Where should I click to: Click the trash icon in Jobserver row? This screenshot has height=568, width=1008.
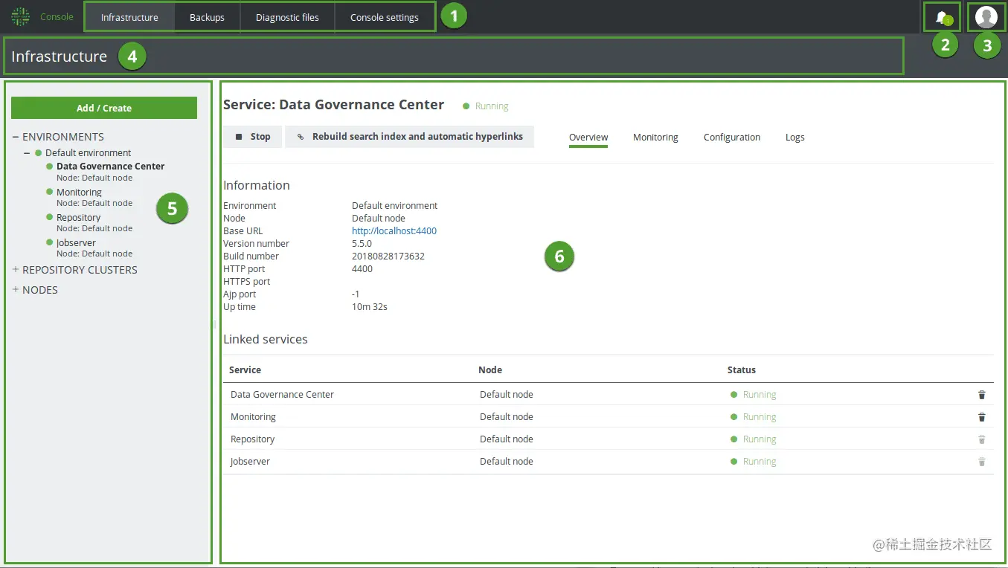click(x=981, y=462)
